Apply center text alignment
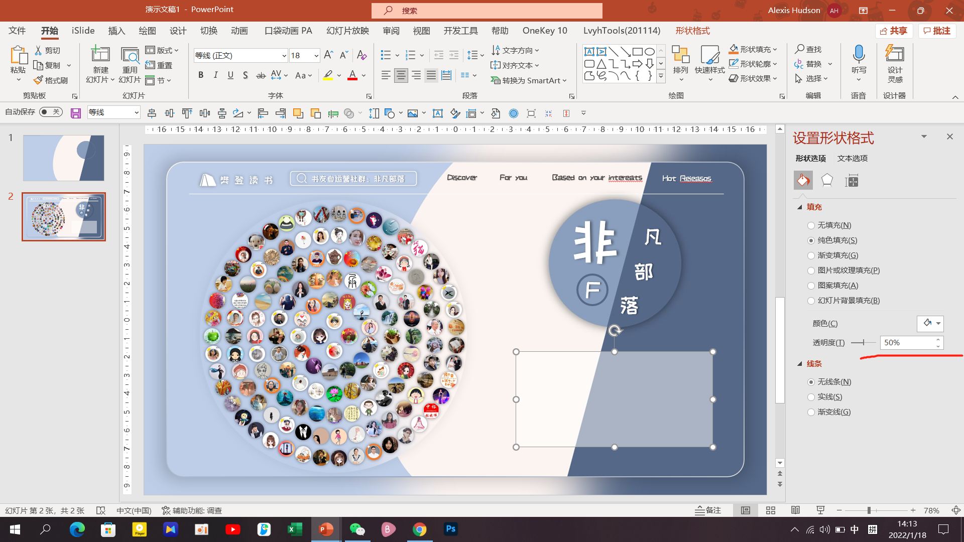 point(401,75)
